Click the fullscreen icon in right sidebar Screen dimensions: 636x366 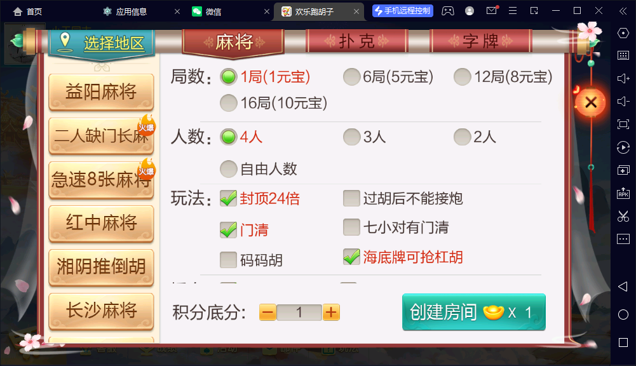(623, 124)
